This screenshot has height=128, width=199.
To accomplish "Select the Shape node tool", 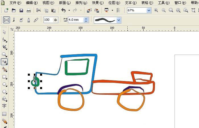I will (x=5, y=40).
